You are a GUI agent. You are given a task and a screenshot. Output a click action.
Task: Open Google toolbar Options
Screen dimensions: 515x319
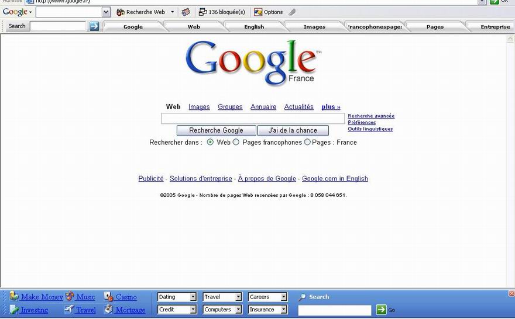269,12
